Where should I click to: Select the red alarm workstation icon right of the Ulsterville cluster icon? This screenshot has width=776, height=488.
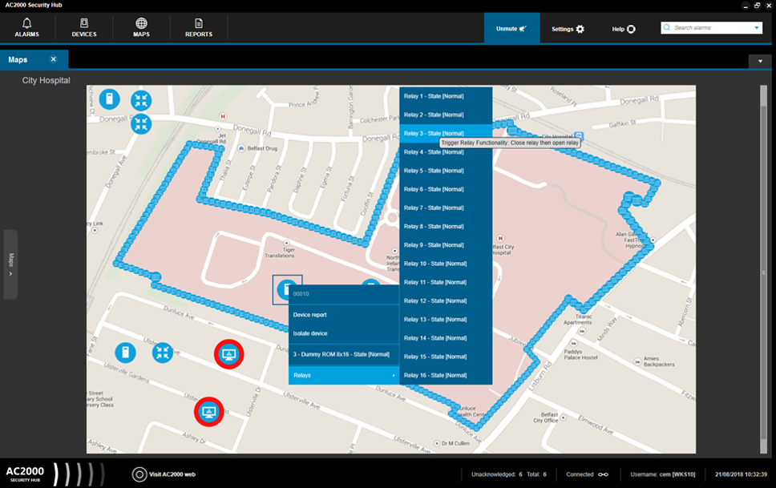pyautogui.click(x=228, y=354)
